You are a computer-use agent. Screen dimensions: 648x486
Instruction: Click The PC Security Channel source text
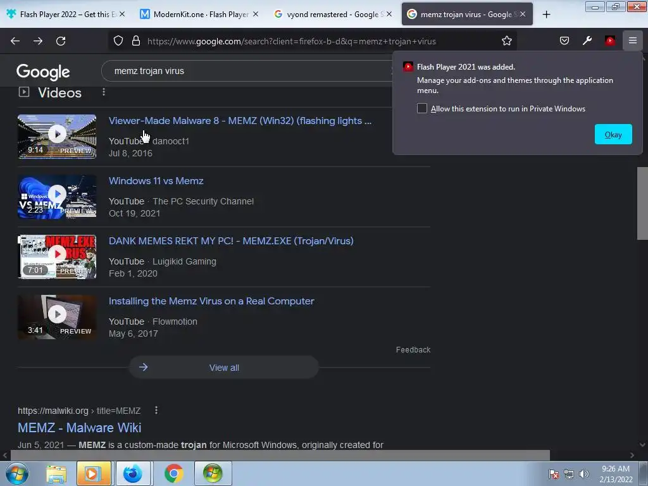(x=203, y=201)
